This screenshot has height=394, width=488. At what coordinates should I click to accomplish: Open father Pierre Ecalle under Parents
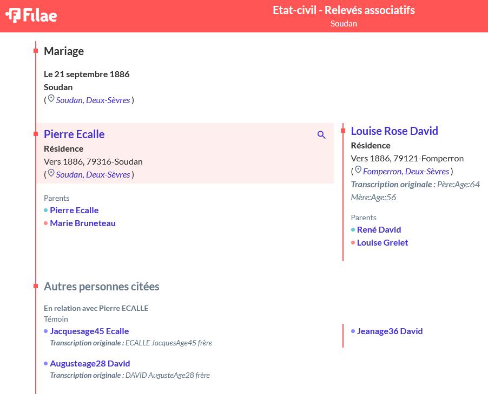[74, 210]
